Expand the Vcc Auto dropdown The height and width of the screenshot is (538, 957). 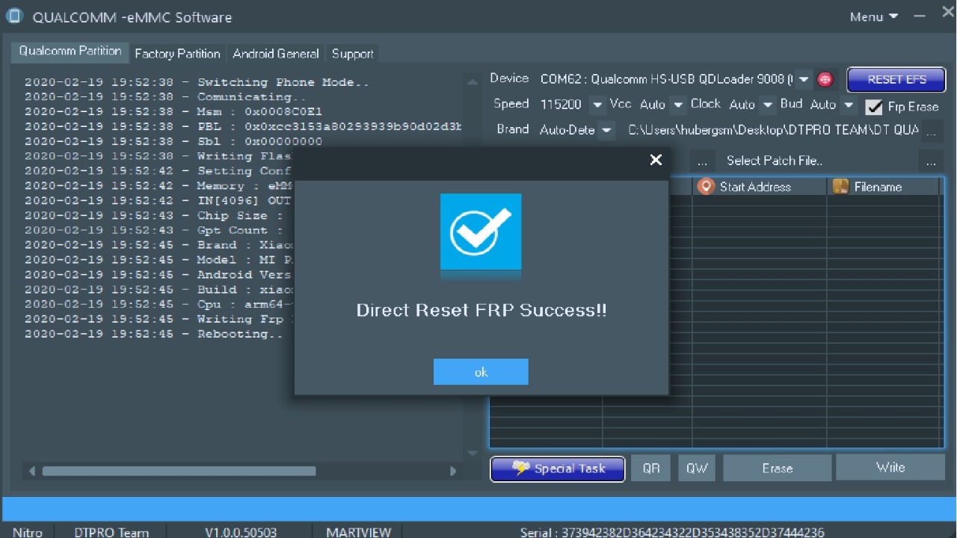(677, 105)
